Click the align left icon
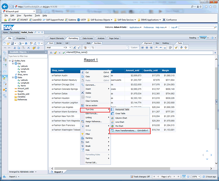This screenshot has height=181, width=219. (142, 48)
